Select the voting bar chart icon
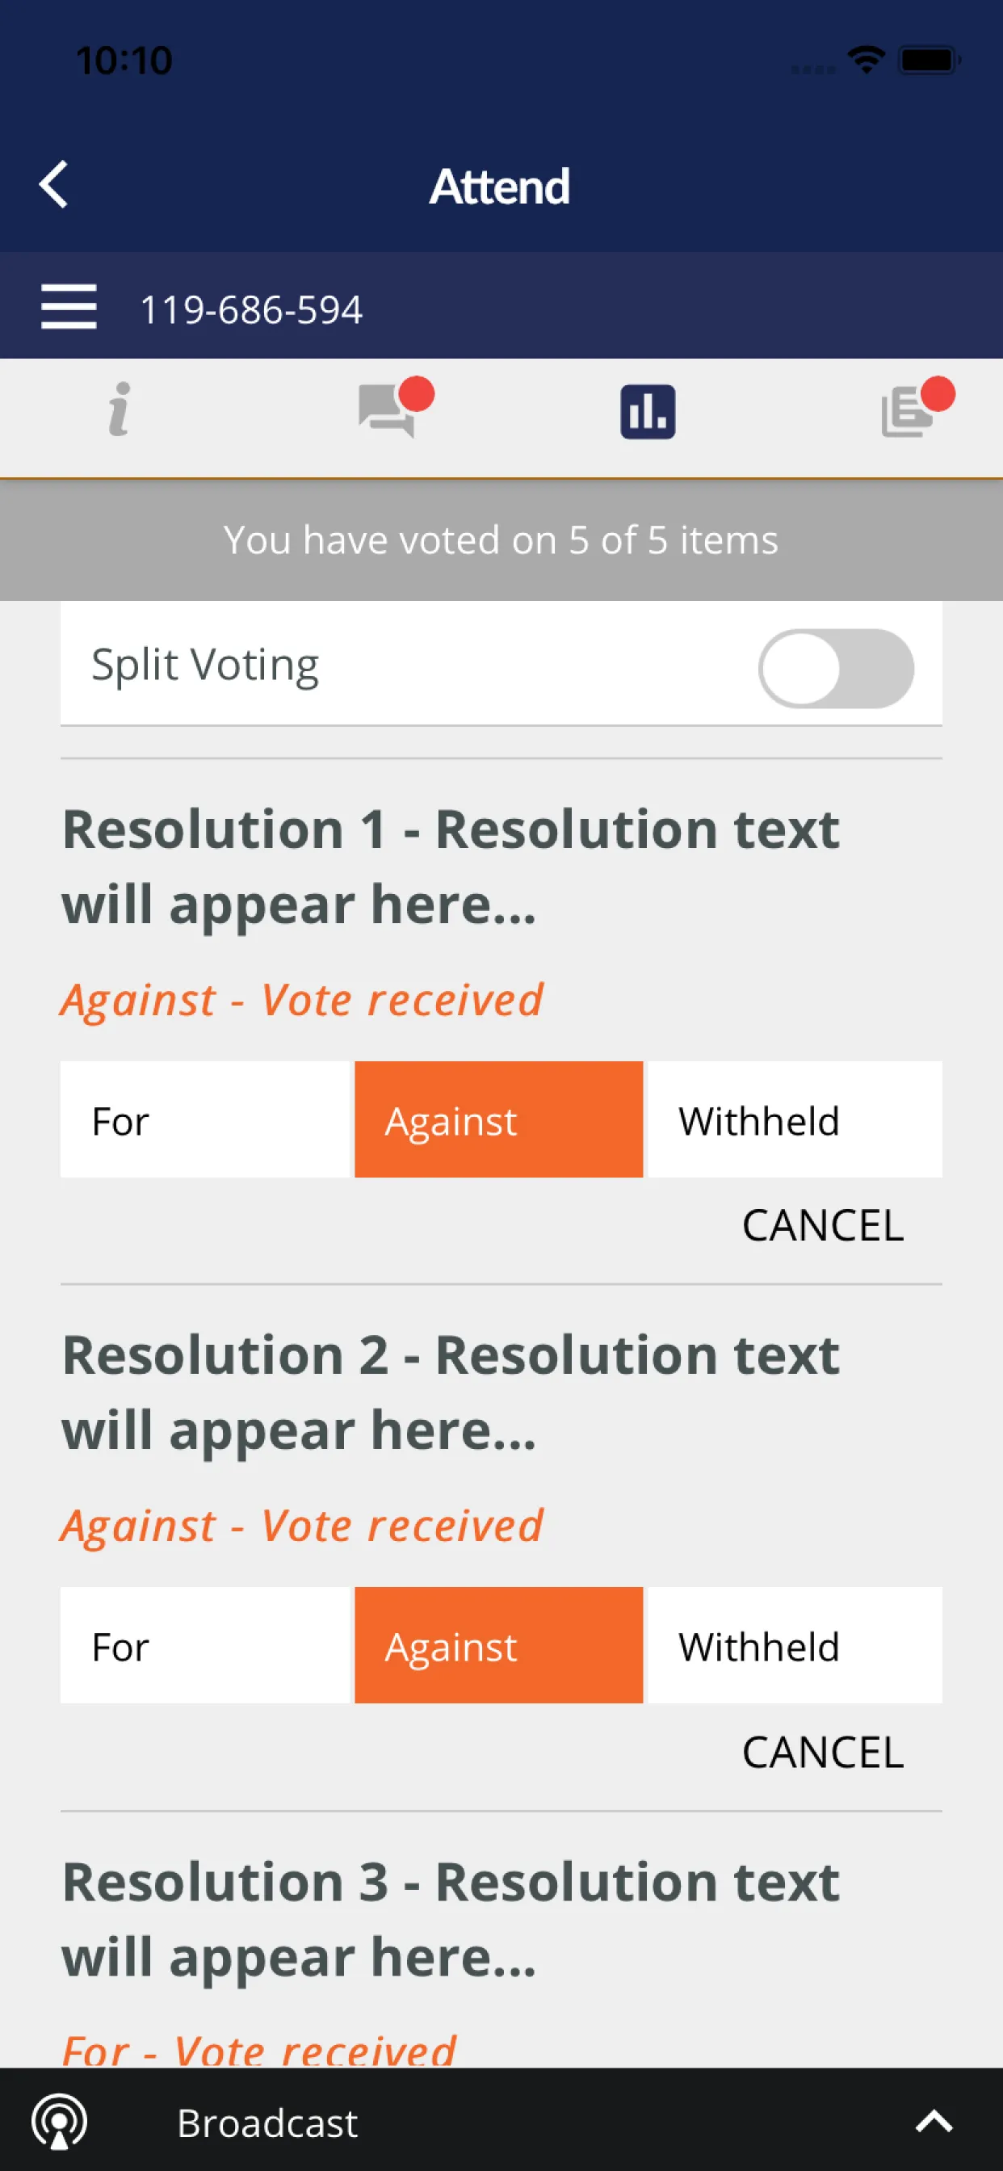The image size is (1003, 2171). point(648,411)
